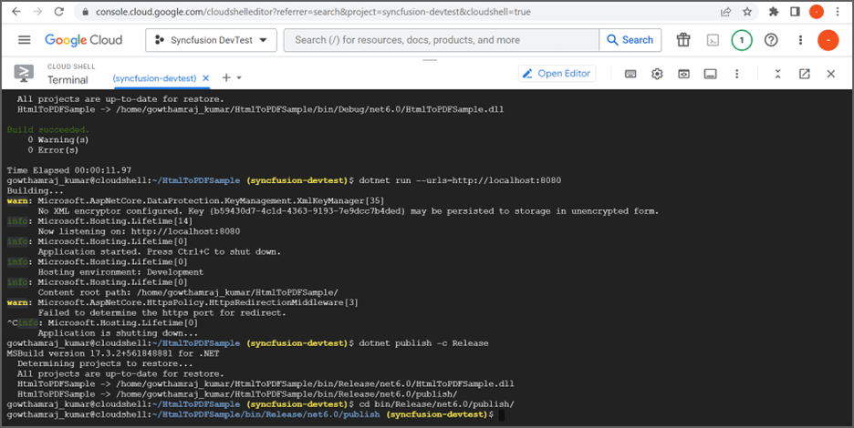Click the blue Search button
854x428 pixels.
click(630, 40)
